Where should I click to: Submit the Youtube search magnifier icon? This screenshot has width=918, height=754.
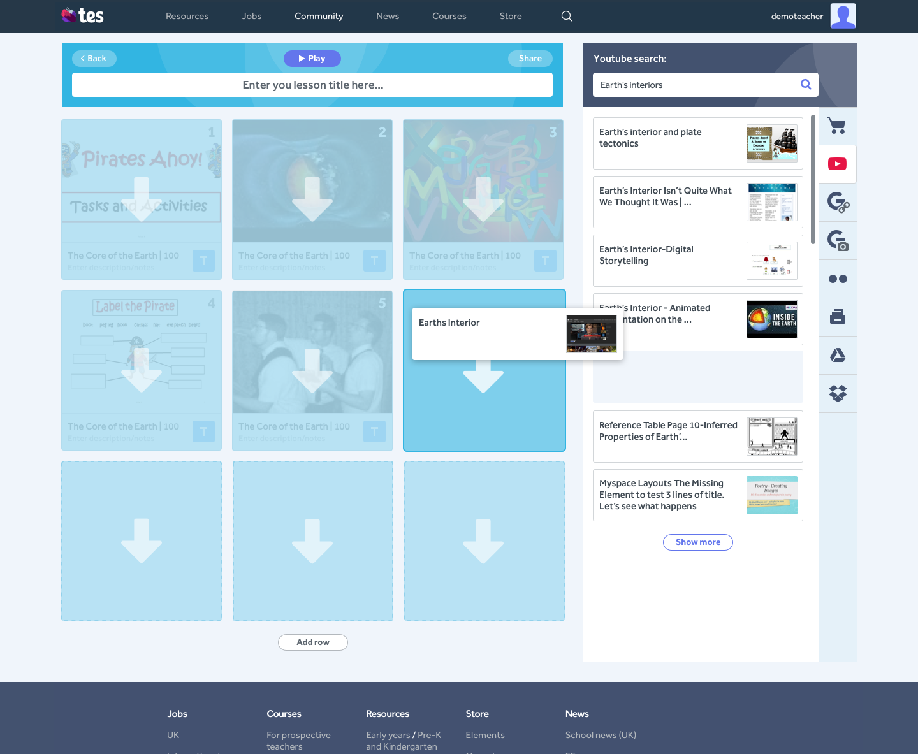[806, 84]
